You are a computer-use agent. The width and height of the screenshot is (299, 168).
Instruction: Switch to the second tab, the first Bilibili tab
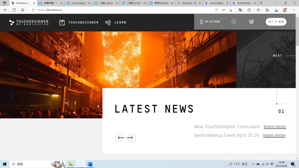coord(51,3)
